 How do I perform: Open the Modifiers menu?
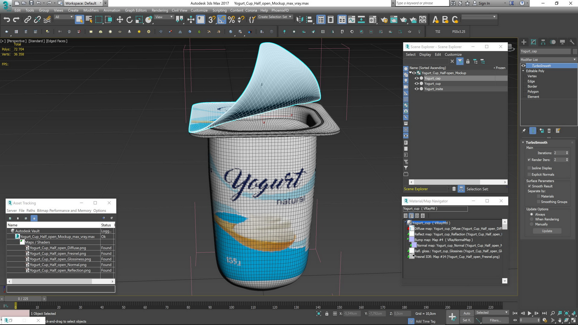pyautogui.click(x=91, y=10)
